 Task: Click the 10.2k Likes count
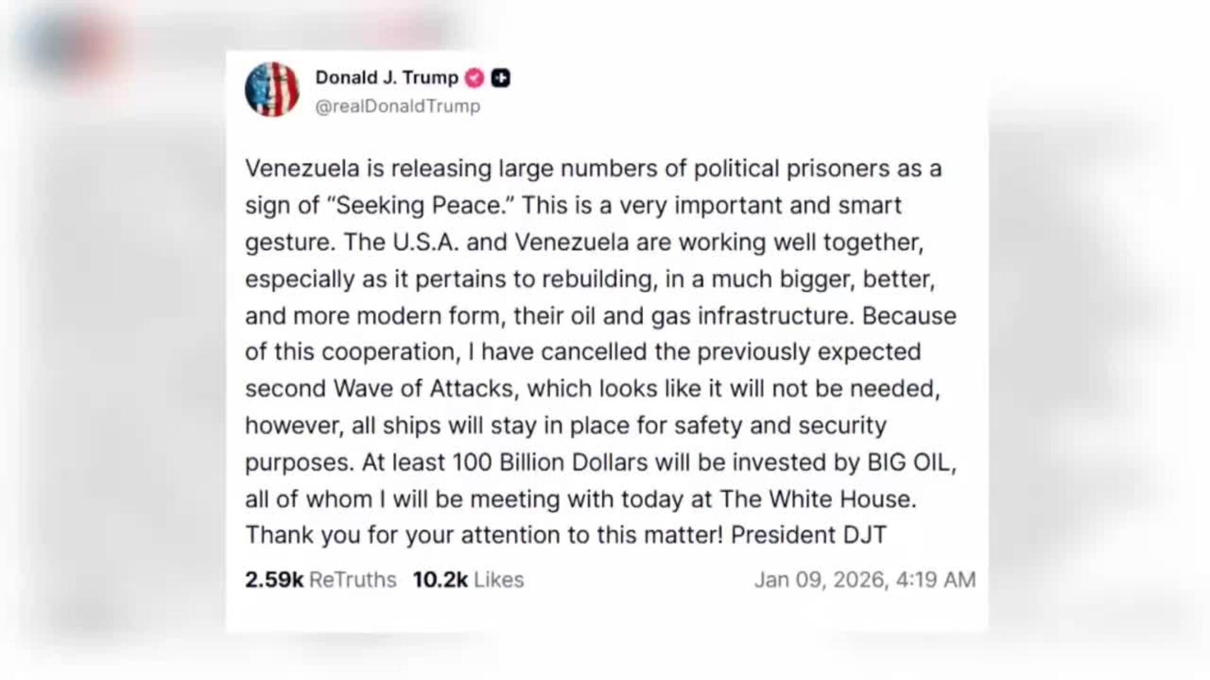pos(440,579)
